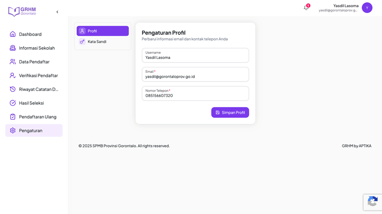Screen dimensions: 382x214
Task: Click the Verifikasi Pendaftar user-check icon
Action: [13, 76]
